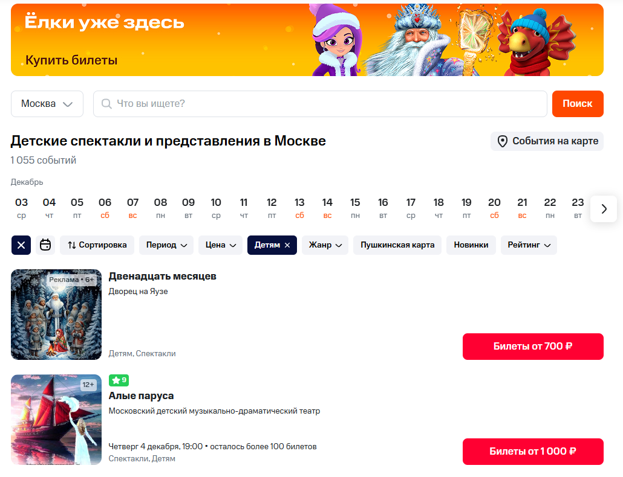The width and height of the screenshot is (623, 477).
Task: Toggle the Пушкинская карта filter
Action: [397, 245]
